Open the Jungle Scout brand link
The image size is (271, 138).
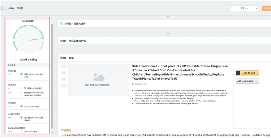coord(141,84)
